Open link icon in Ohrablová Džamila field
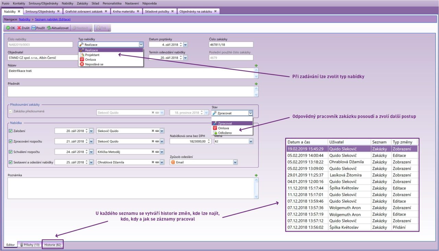The width and height of the screenshot is (439, 251). [x=157, y=162]
